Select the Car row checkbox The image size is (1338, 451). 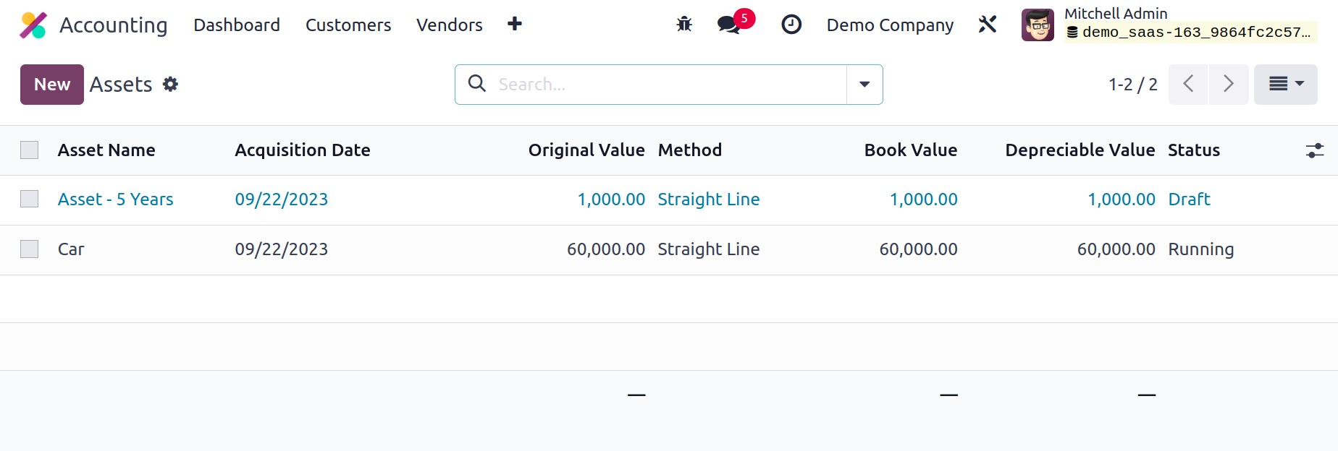30,249
